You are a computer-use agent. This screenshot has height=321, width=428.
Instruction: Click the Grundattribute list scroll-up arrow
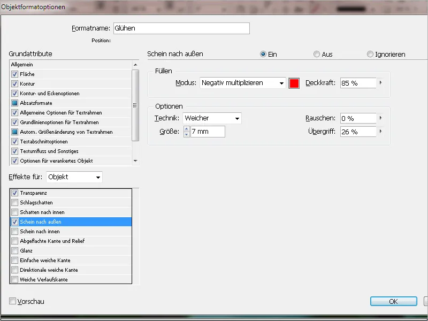pyautogui.click(x=135, y=65)
